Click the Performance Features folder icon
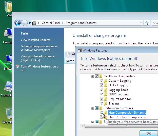Image resolution: width=158 pixels, height=136 pixels. coord(100,108)
